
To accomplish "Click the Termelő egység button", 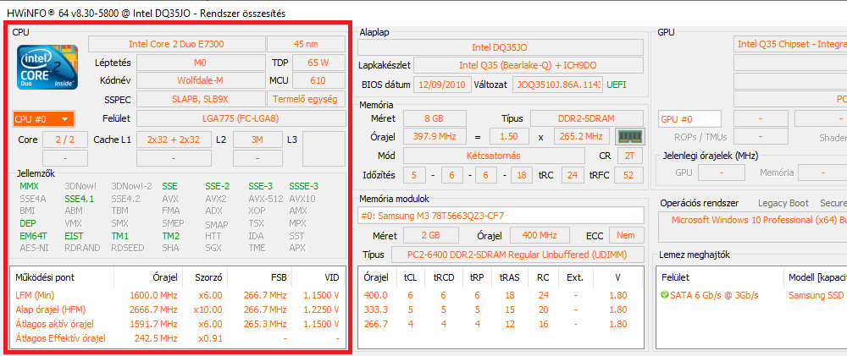I will [305, 99].
